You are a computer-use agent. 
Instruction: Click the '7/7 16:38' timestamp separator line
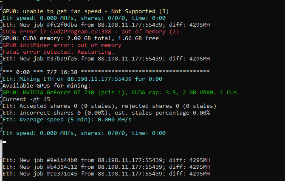click(x=106, y=72)
